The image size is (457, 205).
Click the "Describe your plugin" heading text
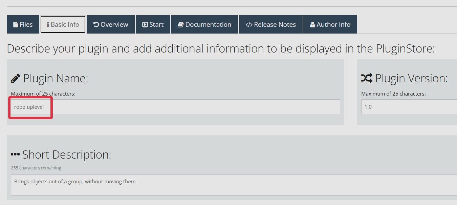tap(221, 49)
